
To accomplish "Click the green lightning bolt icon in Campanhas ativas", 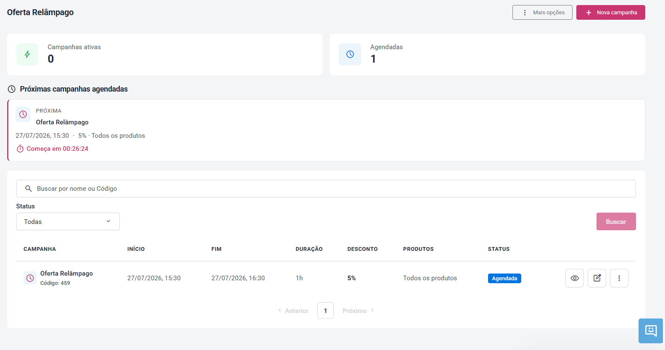I will pos(27,54).
